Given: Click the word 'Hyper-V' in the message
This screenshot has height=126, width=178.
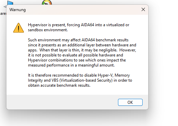Looking at the screenshot, I should [105, 75].
